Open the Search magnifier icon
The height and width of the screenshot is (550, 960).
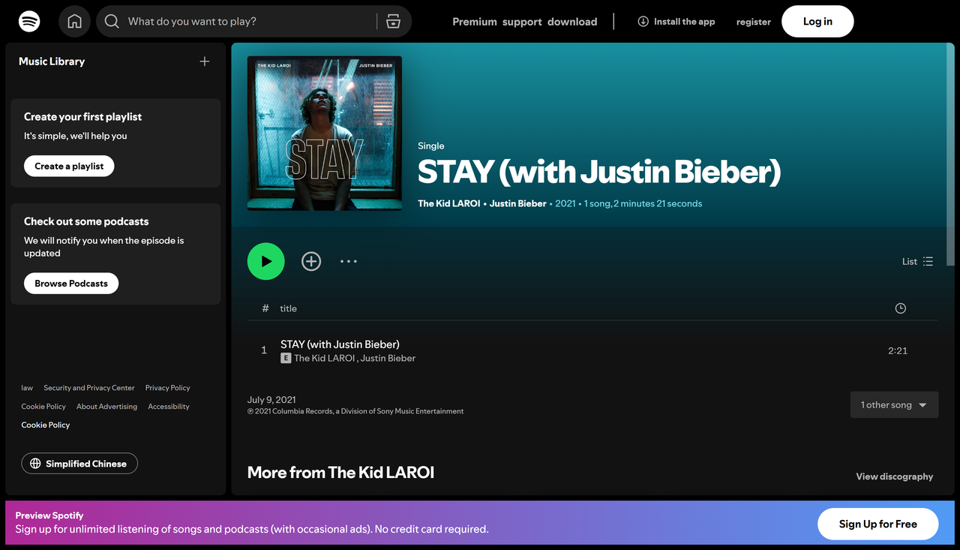point(111,21)
